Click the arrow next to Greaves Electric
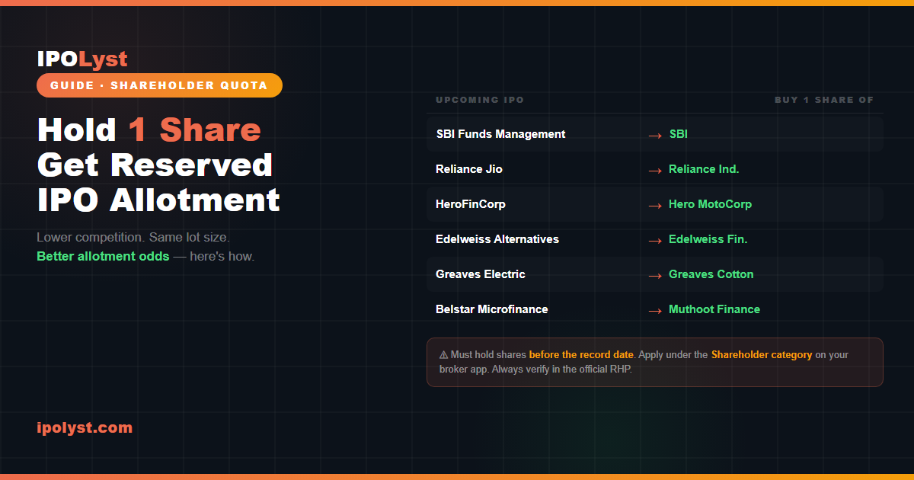The image size is (914, 480). click(654, 275)
